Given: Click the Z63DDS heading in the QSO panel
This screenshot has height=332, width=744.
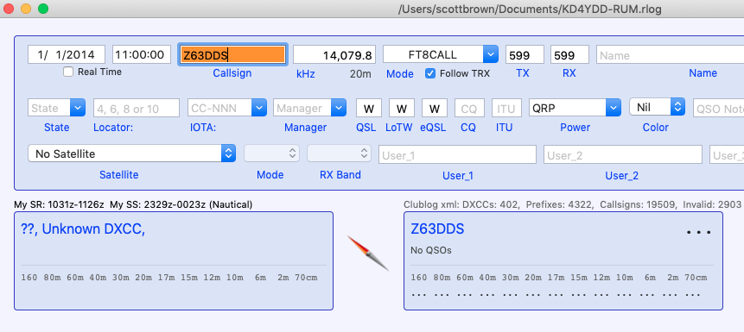Looking at the screenshot, I should point(437,229).
